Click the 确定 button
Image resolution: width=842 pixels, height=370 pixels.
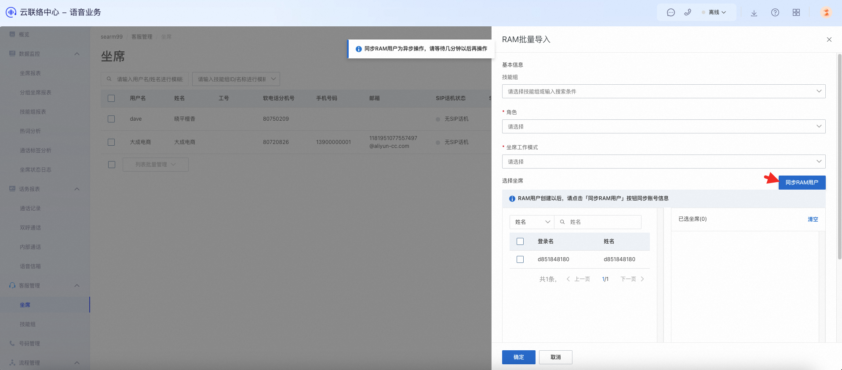tap(519, 357)
